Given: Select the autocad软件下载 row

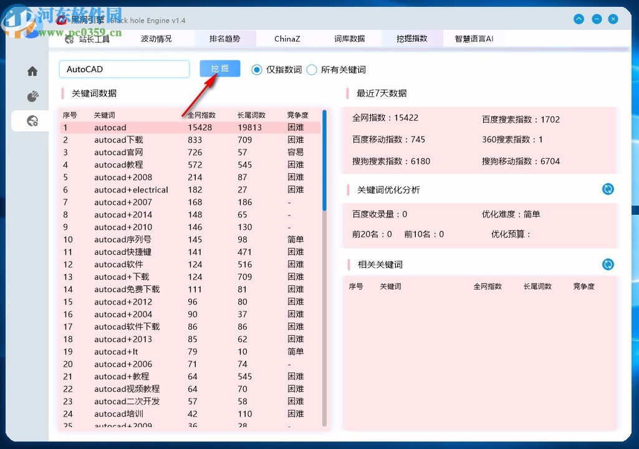Looking at the screenshot, I should pyautogui.click(x=191, y=327).
